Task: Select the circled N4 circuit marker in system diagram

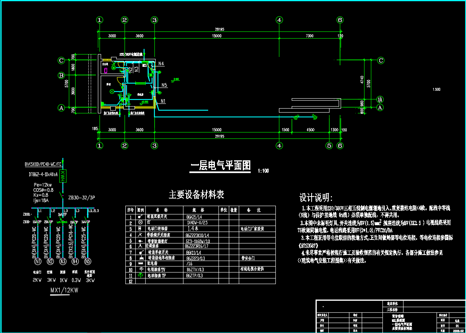Action: [75, 261]
